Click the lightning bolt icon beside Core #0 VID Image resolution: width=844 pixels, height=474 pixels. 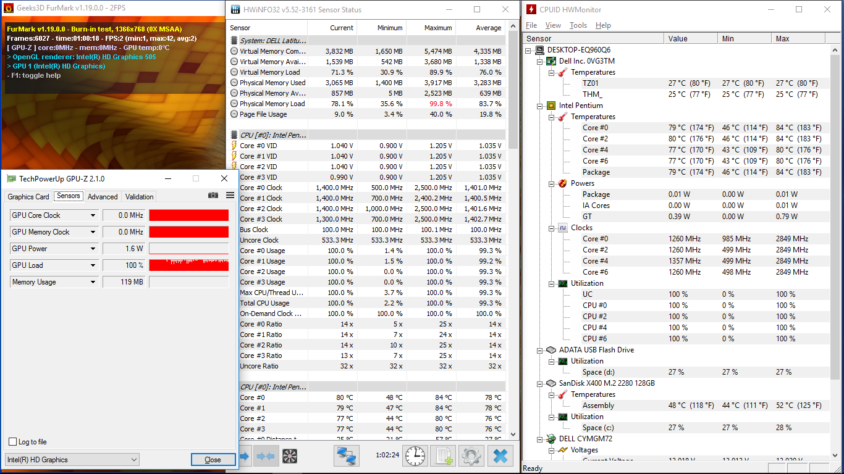click(x=234, y=146)
